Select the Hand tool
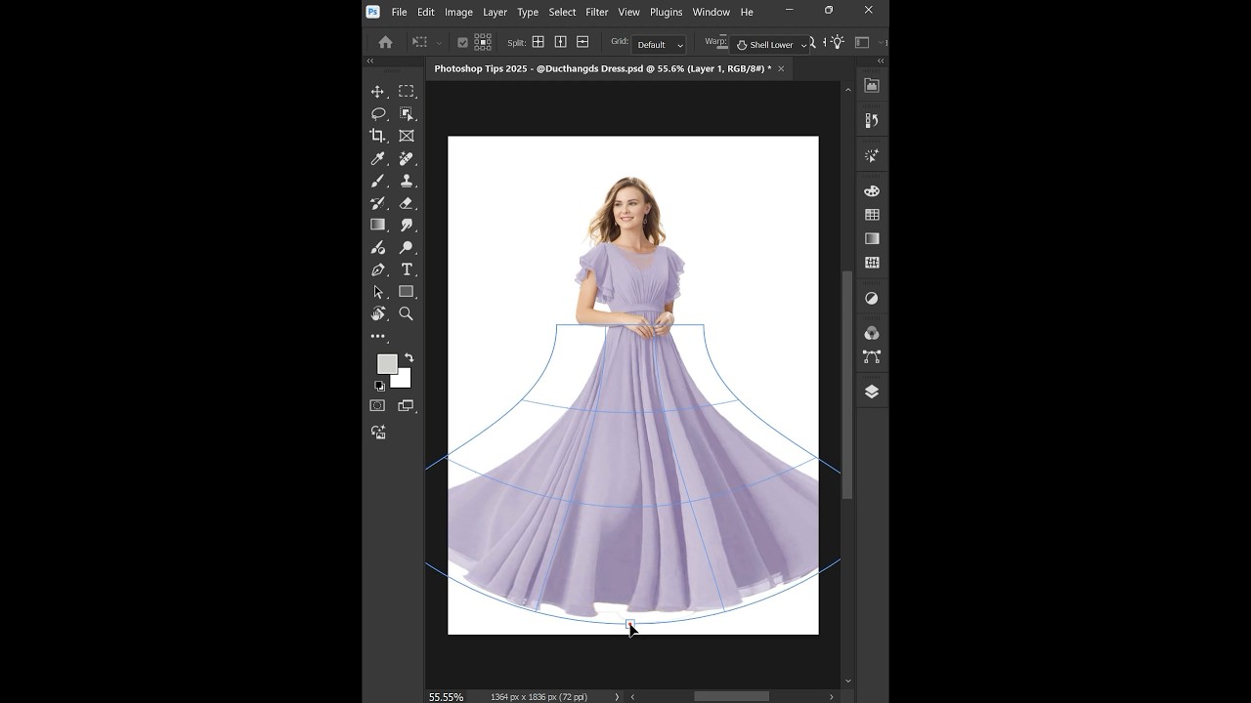Screen dimensions: 1251x703 click(x=378, y=313)
